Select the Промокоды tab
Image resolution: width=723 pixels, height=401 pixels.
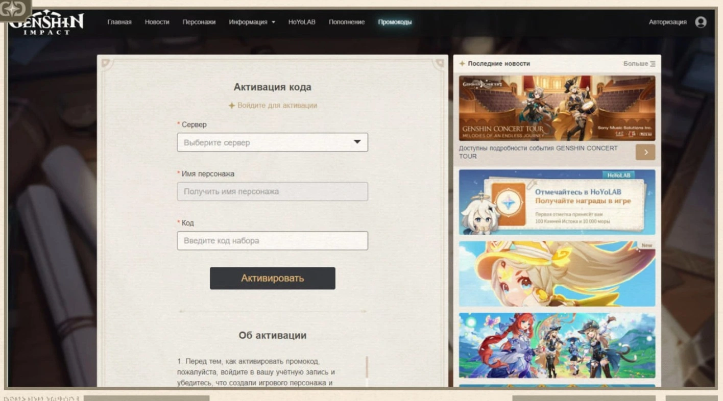click(395, 22)
